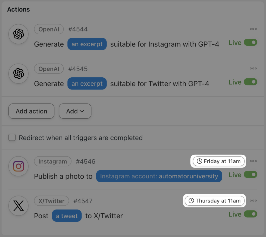Select the X/Twitter label on action #4547
Screen dimensions: 266x237
tap(51, 201)
